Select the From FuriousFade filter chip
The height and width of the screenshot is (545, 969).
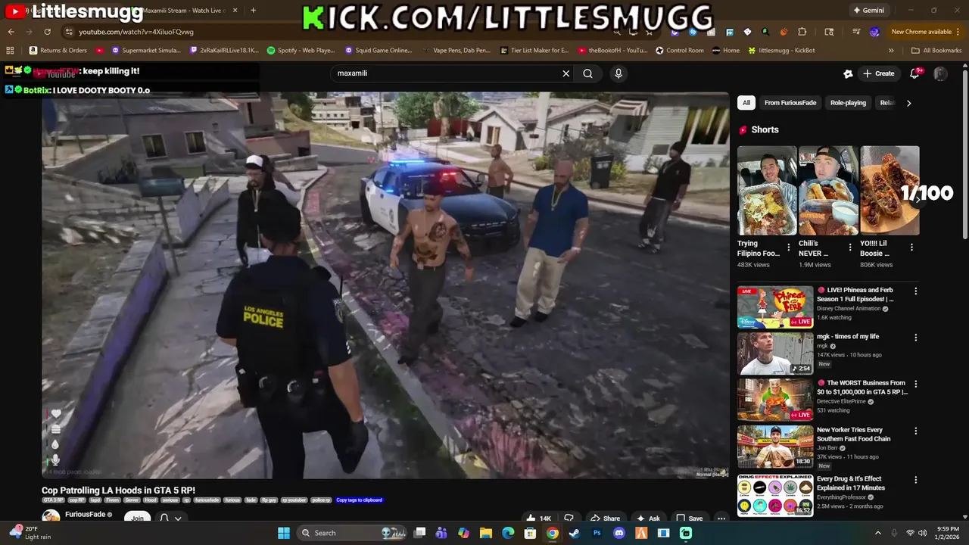(x=790, y=103)
